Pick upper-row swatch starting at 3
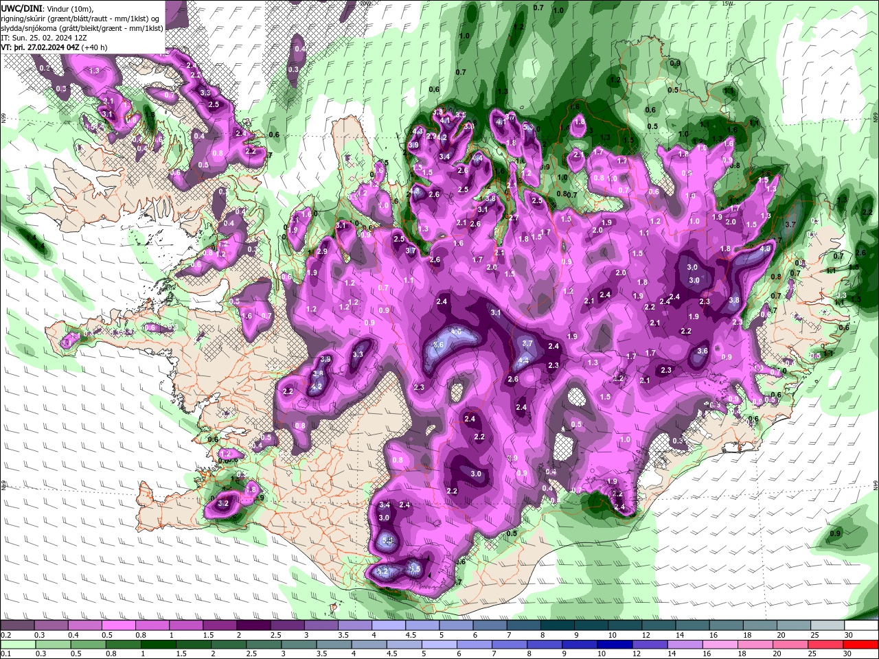879x659 pixels. point(321,625)
